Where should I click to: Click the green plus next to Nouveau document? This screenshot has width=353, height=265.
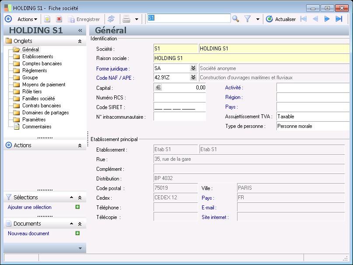pos(77,233)
